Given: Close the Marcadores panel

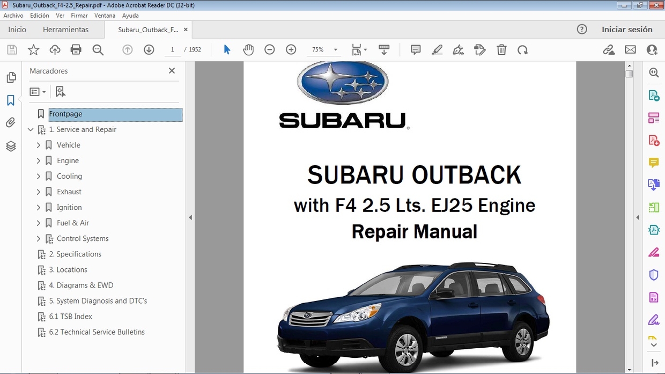Looking at the screenshot, I should pos(172,70).
